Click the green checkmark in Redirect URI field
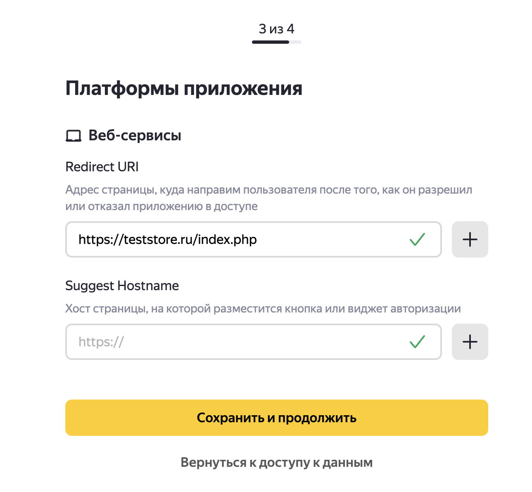This screenshot has height=492, width=532. pos(417,239)
